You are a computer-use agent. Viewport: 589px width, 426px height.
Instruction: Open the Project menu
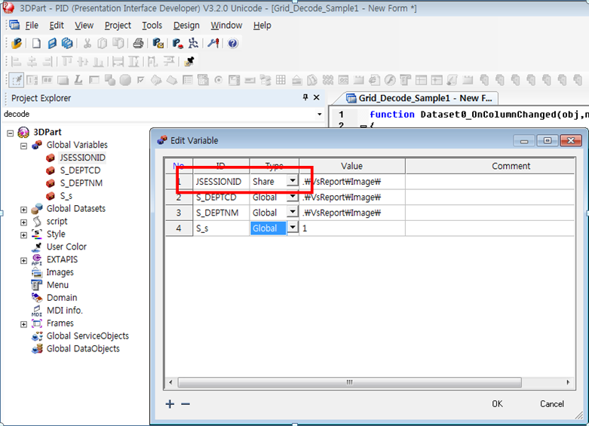(x=118, y=25)
